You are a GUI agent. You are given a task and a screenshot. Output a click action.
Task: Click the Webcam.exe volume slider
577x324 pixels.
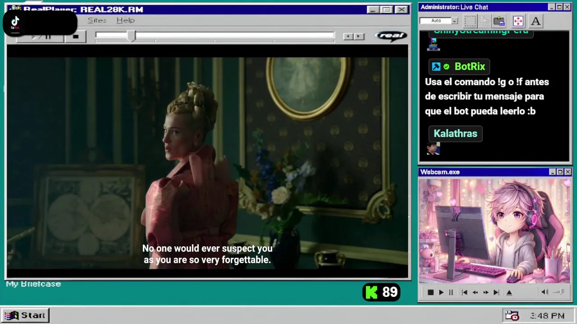[559, 292]
